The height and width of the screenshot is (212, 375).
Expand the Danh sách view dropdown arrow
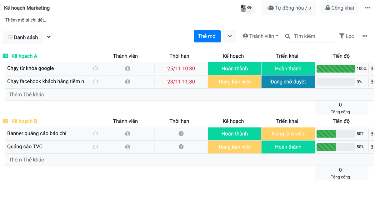(x=49, y=37)
